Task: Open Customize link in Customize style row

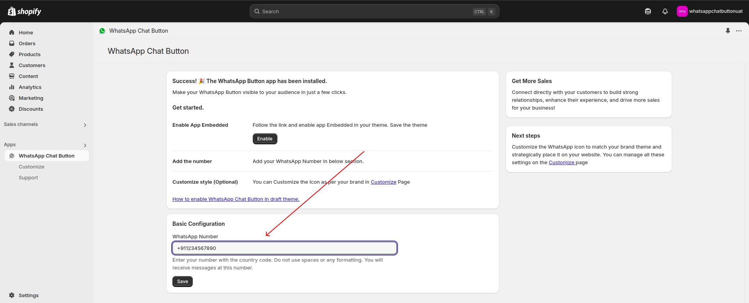Action: (383, 182)
